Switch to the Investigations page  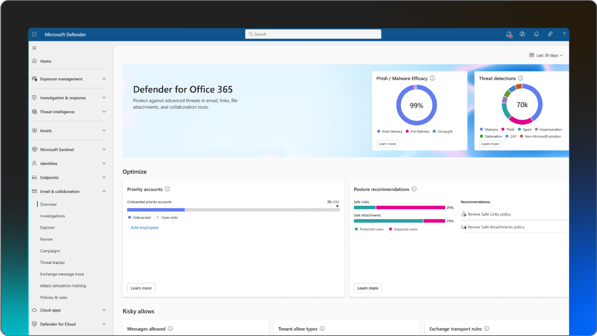point(53,216)
